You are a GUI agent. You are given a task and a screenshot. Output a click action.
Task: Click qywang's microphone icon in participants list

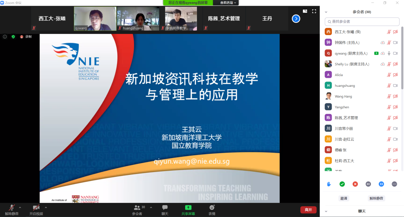coord(389,53)
